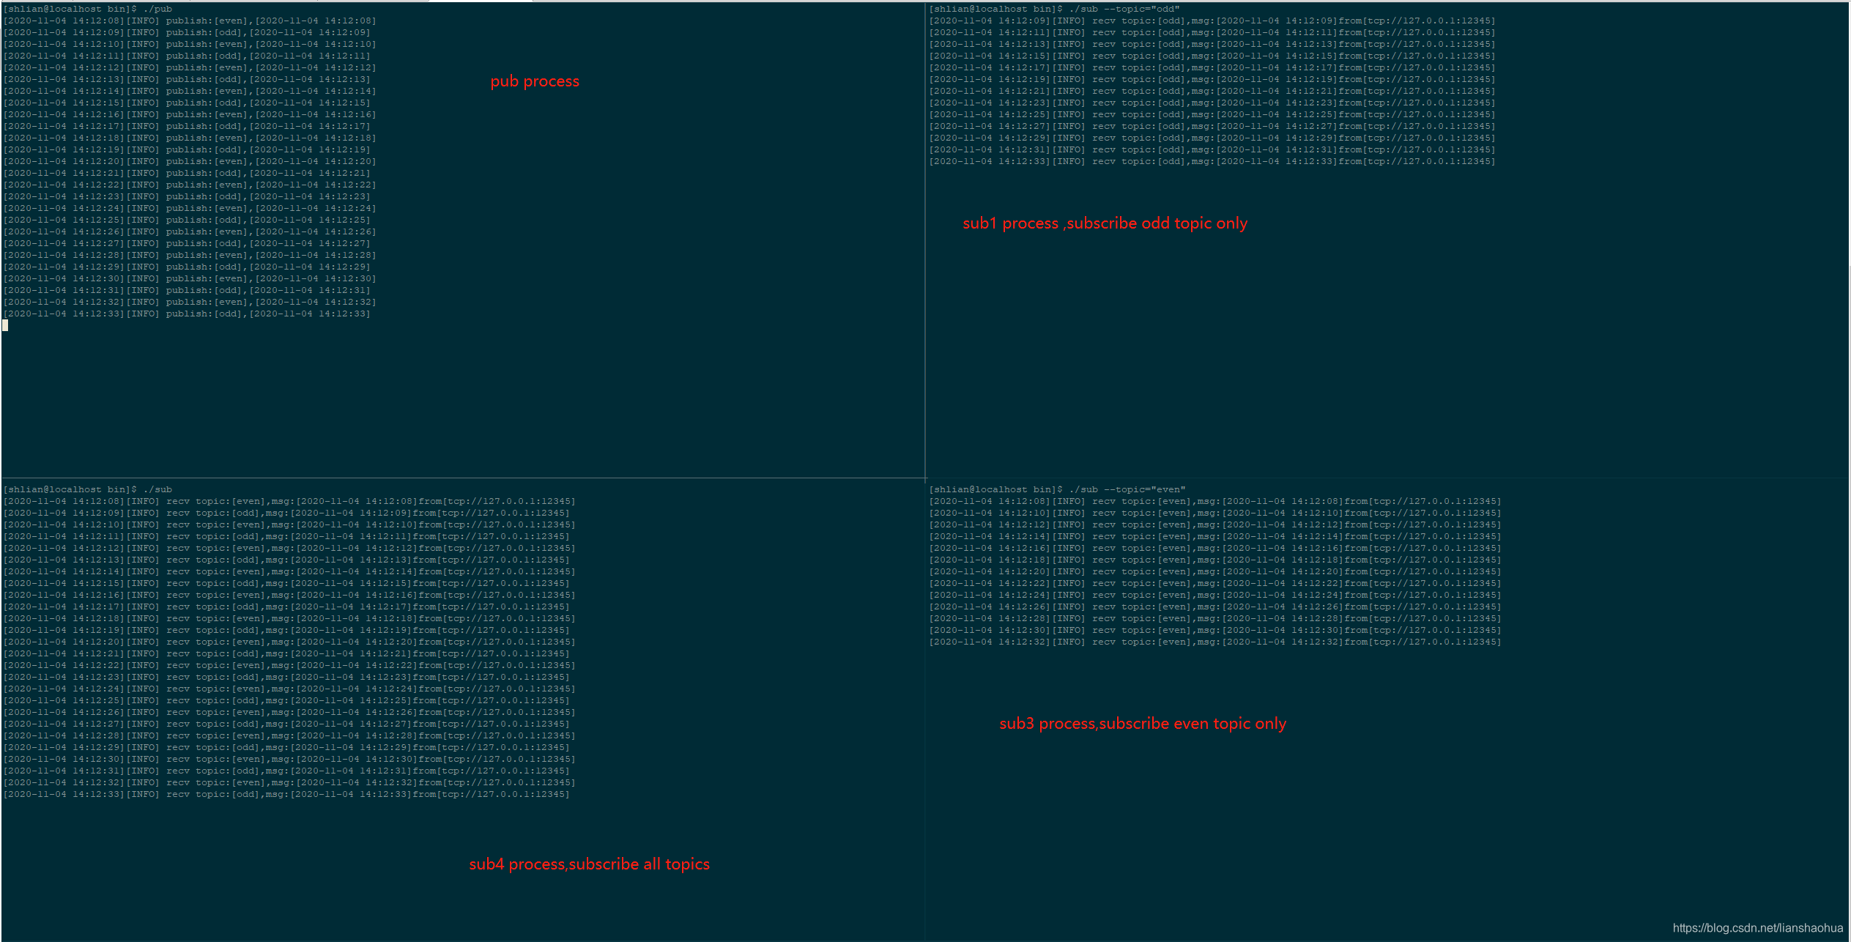Click sub4 final recv line at 14:12:33
This screenshot has height=942, width=1851.
pos(286,794)
